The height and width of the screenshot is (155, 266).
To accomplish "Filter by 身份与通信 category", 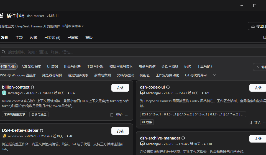I will click(147, 67).
